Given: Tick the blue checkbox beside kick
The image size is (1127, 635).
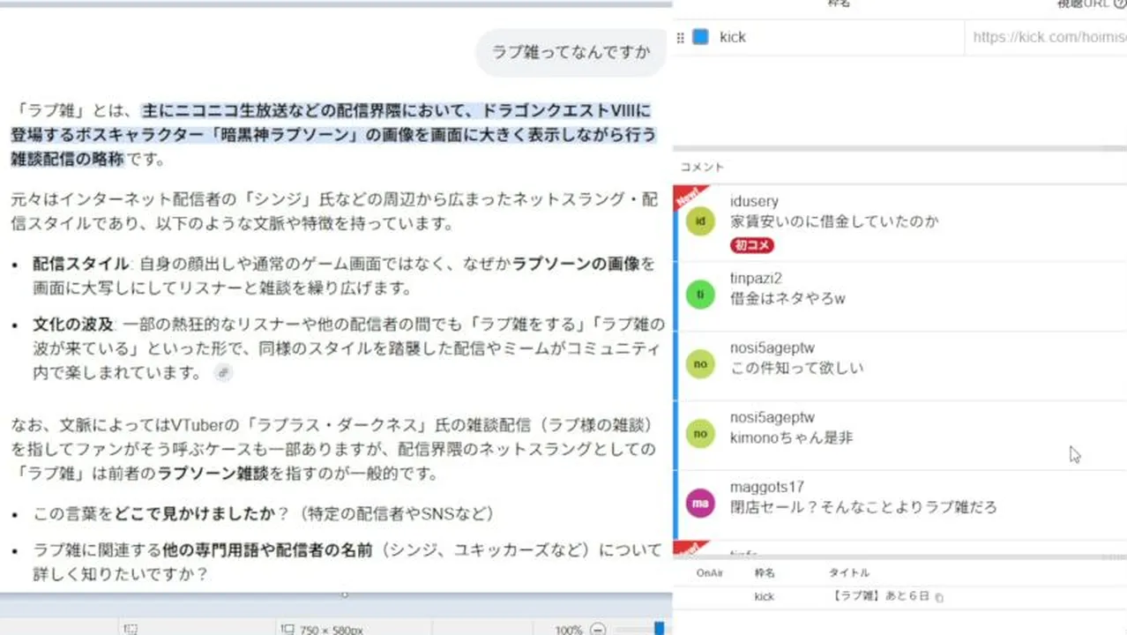Looking at the screenshot, I should [x=701, y=37].
